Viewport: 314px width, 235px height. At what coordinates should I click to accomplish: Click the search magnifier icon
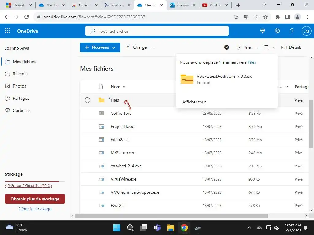coord(93,31)
